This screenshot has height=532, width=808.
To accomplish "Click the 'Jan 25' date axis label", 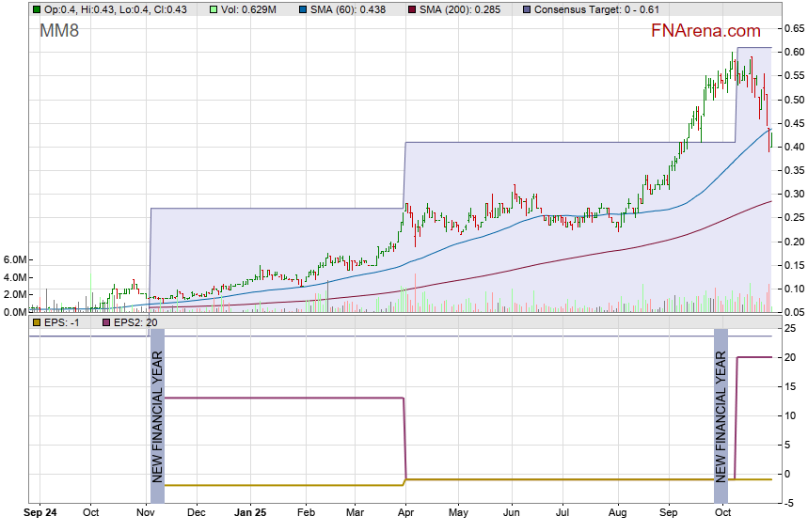I will [x=251, y=513].
